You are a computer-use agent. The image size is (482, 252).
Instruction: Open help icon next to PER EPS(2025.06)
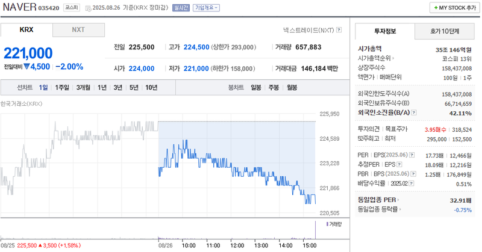point(412,155)
